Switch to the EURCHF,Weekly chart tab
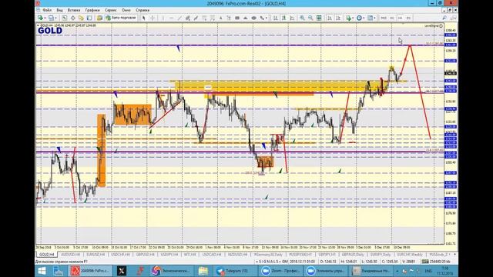This screenshot has width=493, height=277. click(410, 255)
